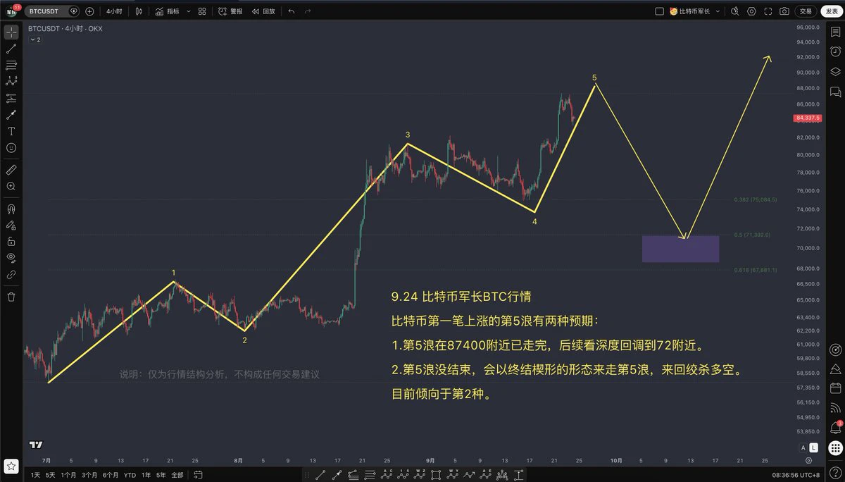The height and width of the screenshot is (482, 845).
Task: Toggle logarithmic scale L button
Action: coord(815,447)
